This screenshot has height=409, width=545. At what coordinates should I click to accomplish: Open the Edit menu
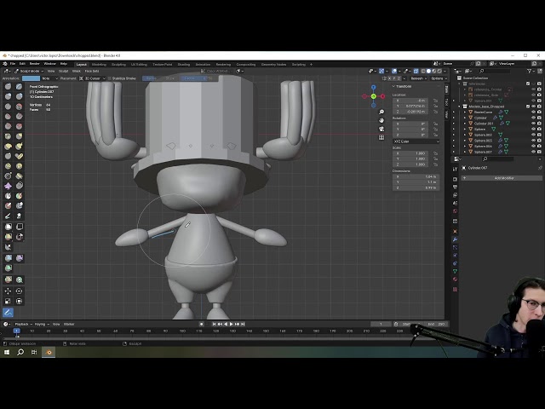22,64
